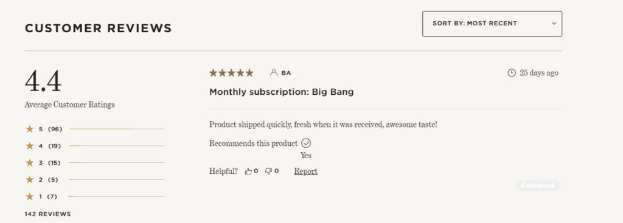Click the thumbs down icon
The width and height of the screenshot is (623, 223).
click(x=268, y=171)
